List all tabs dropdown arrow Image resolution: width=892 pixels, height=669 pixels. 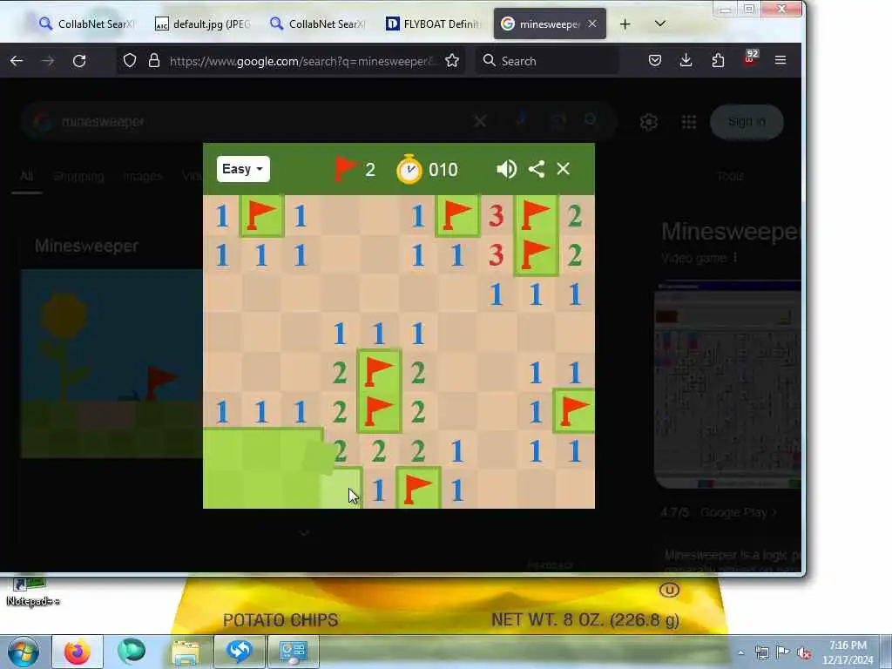660,24
